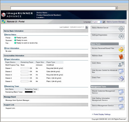Click the Mail to System Manager link
This screenshot has height=122, width=129.
tap(116, 22)
